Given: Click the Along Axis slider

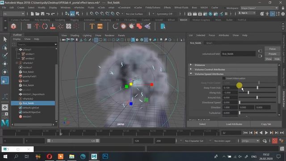Looking at the screenshot, I should tap(257, 93).
